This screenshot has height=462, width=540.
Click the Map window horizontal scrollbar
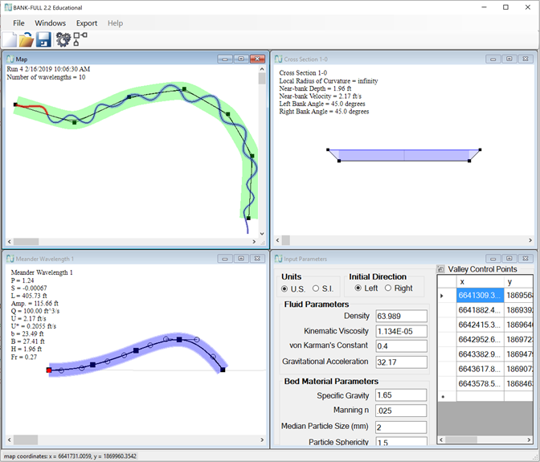pos(129,241)
